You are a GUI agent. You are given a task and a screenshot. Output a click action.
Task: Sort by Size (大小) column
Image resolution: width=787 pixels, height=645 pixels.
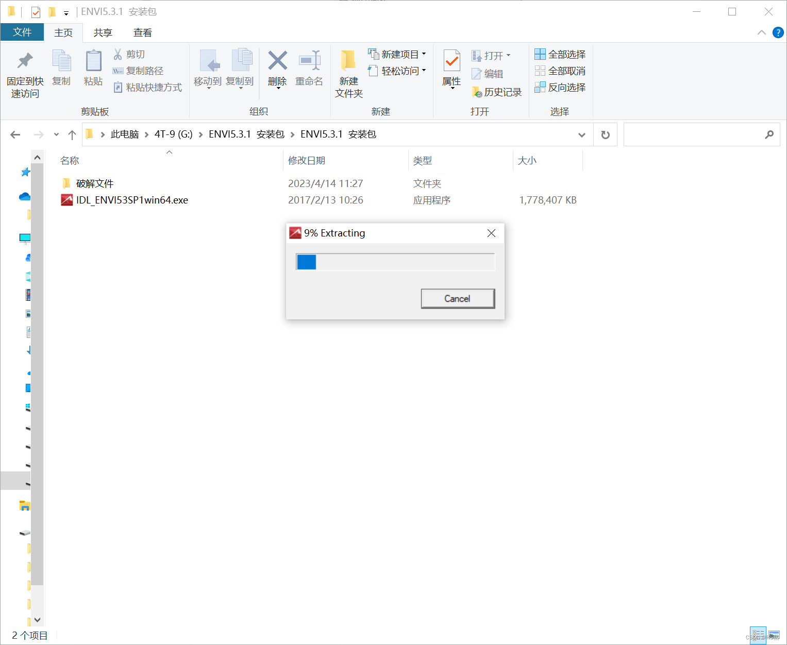[x=527, y=160]
